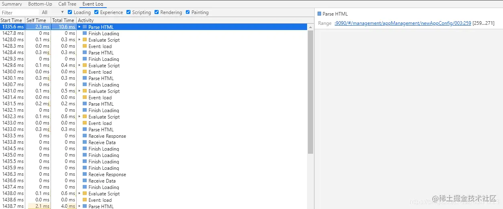Click yellow icon of 1429.6 ms Evaluate Script

pos(85,65)
